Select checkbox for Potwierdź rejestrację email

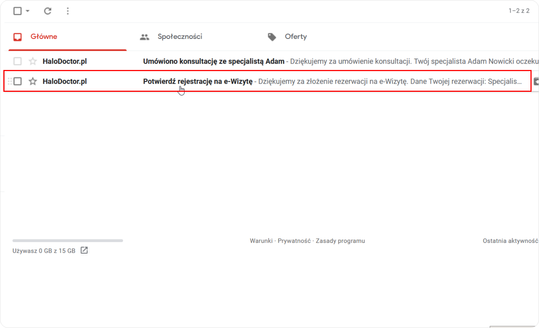(17, 81)
